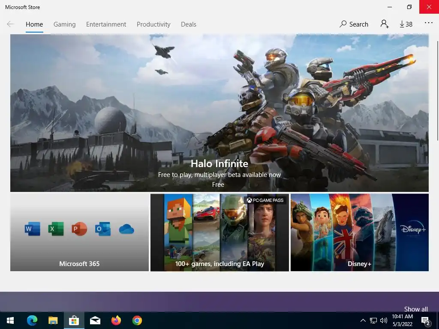Launch Microsoft Edge from the taskbar
The image size is (439, 329).
click(x=32, y=320)
